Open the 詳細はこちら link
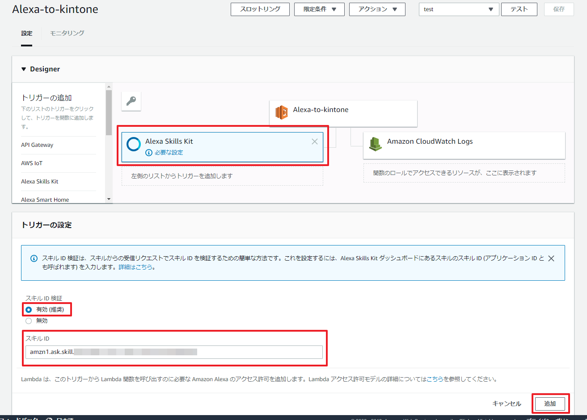587x420 pixels. [135, 267]
